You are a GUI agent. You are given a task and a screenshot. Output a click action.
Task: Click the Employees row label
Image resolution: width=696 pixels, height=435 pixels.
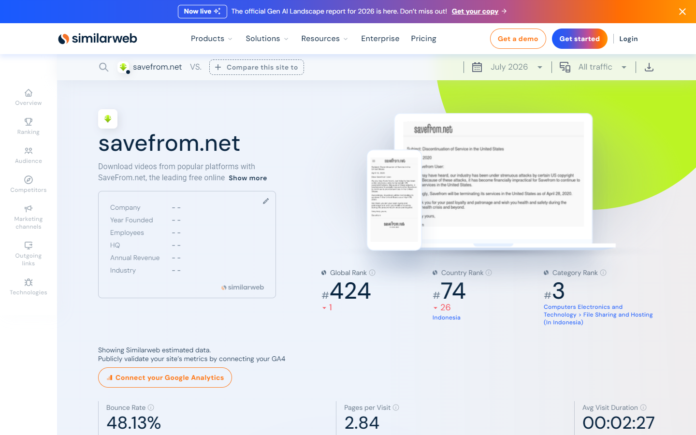point(127,232)
